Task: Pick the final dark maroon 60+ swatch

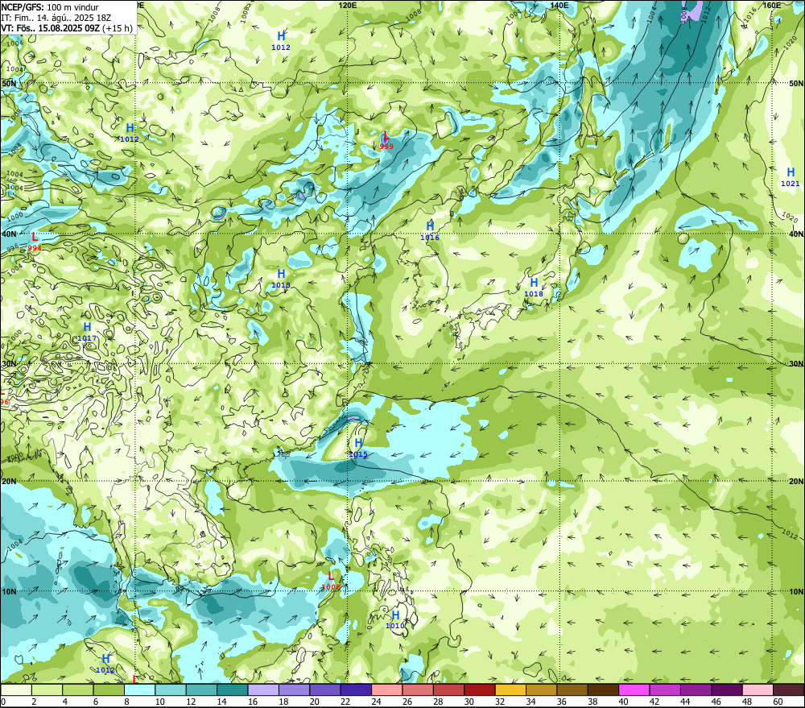Action: coord(788,689)
